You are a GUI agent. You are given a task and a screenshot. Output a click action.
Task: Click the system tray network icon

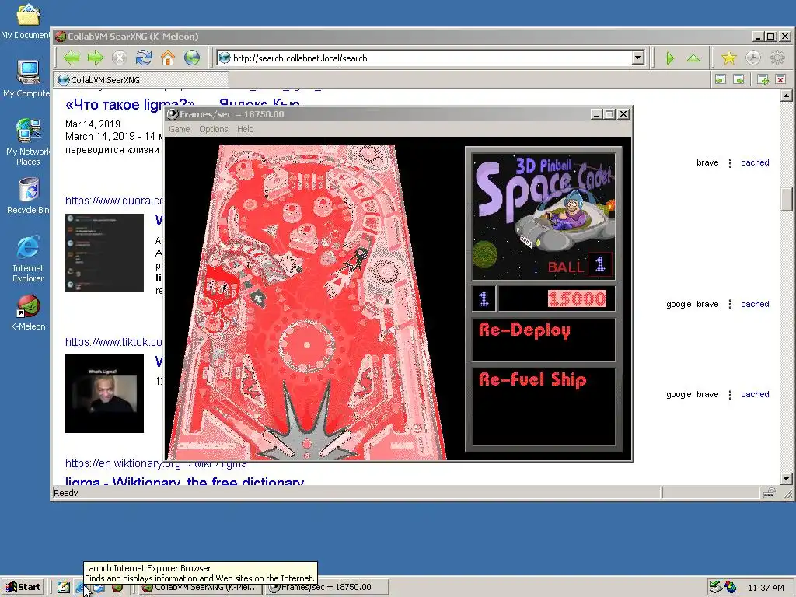(715, 587)
